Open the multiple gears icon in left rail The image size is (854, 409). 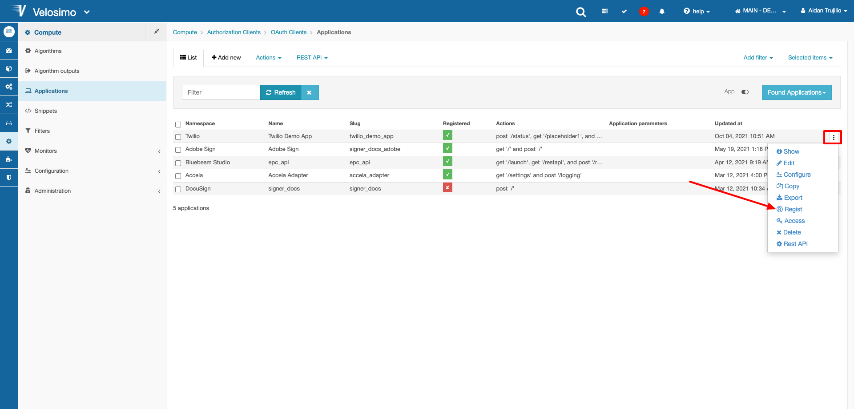pos(9,87)
